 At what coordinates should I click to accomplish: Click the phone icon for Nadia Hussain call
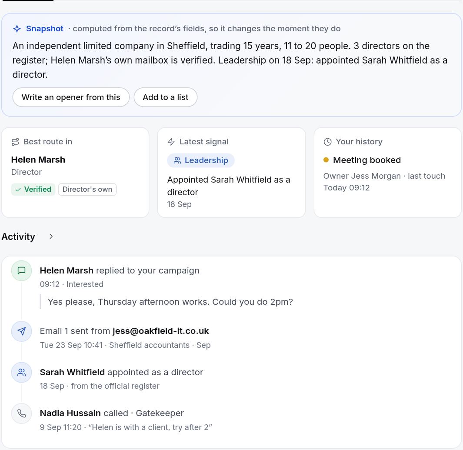click(22, 413)
